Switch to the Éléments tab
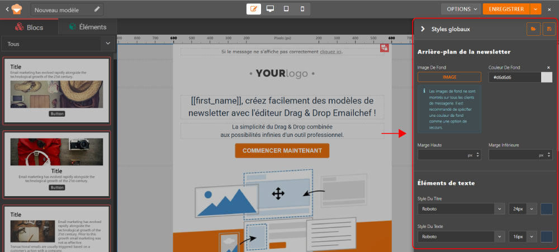The image size is (559, 252). coord(87,26)
